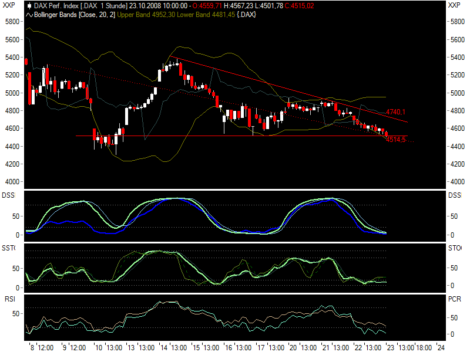Click the 14 13:00 date marker
The width and height of the screenshot is (470, 352).
[x=171, y=347]
